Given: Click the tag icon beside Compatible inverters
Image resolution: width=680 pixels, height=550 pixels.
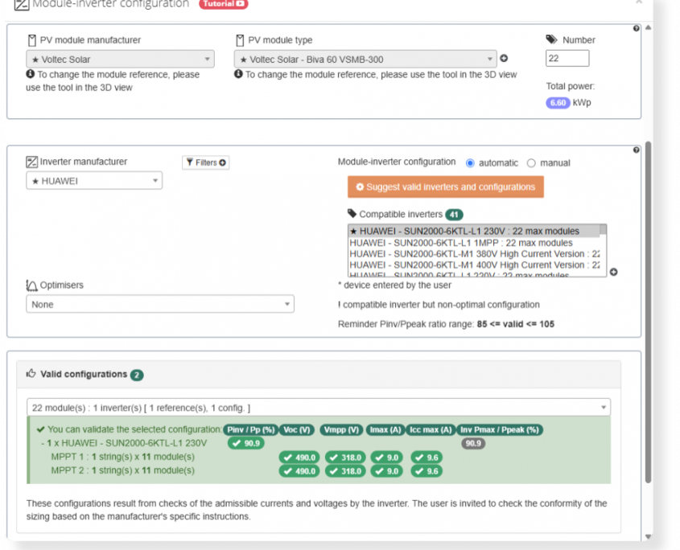Looking at the screenshot, I should pyautogui.click(x=352, y=213).
